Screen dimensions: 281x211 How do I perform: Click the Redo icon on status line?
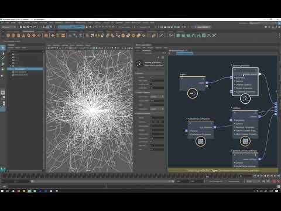(35, 27)
